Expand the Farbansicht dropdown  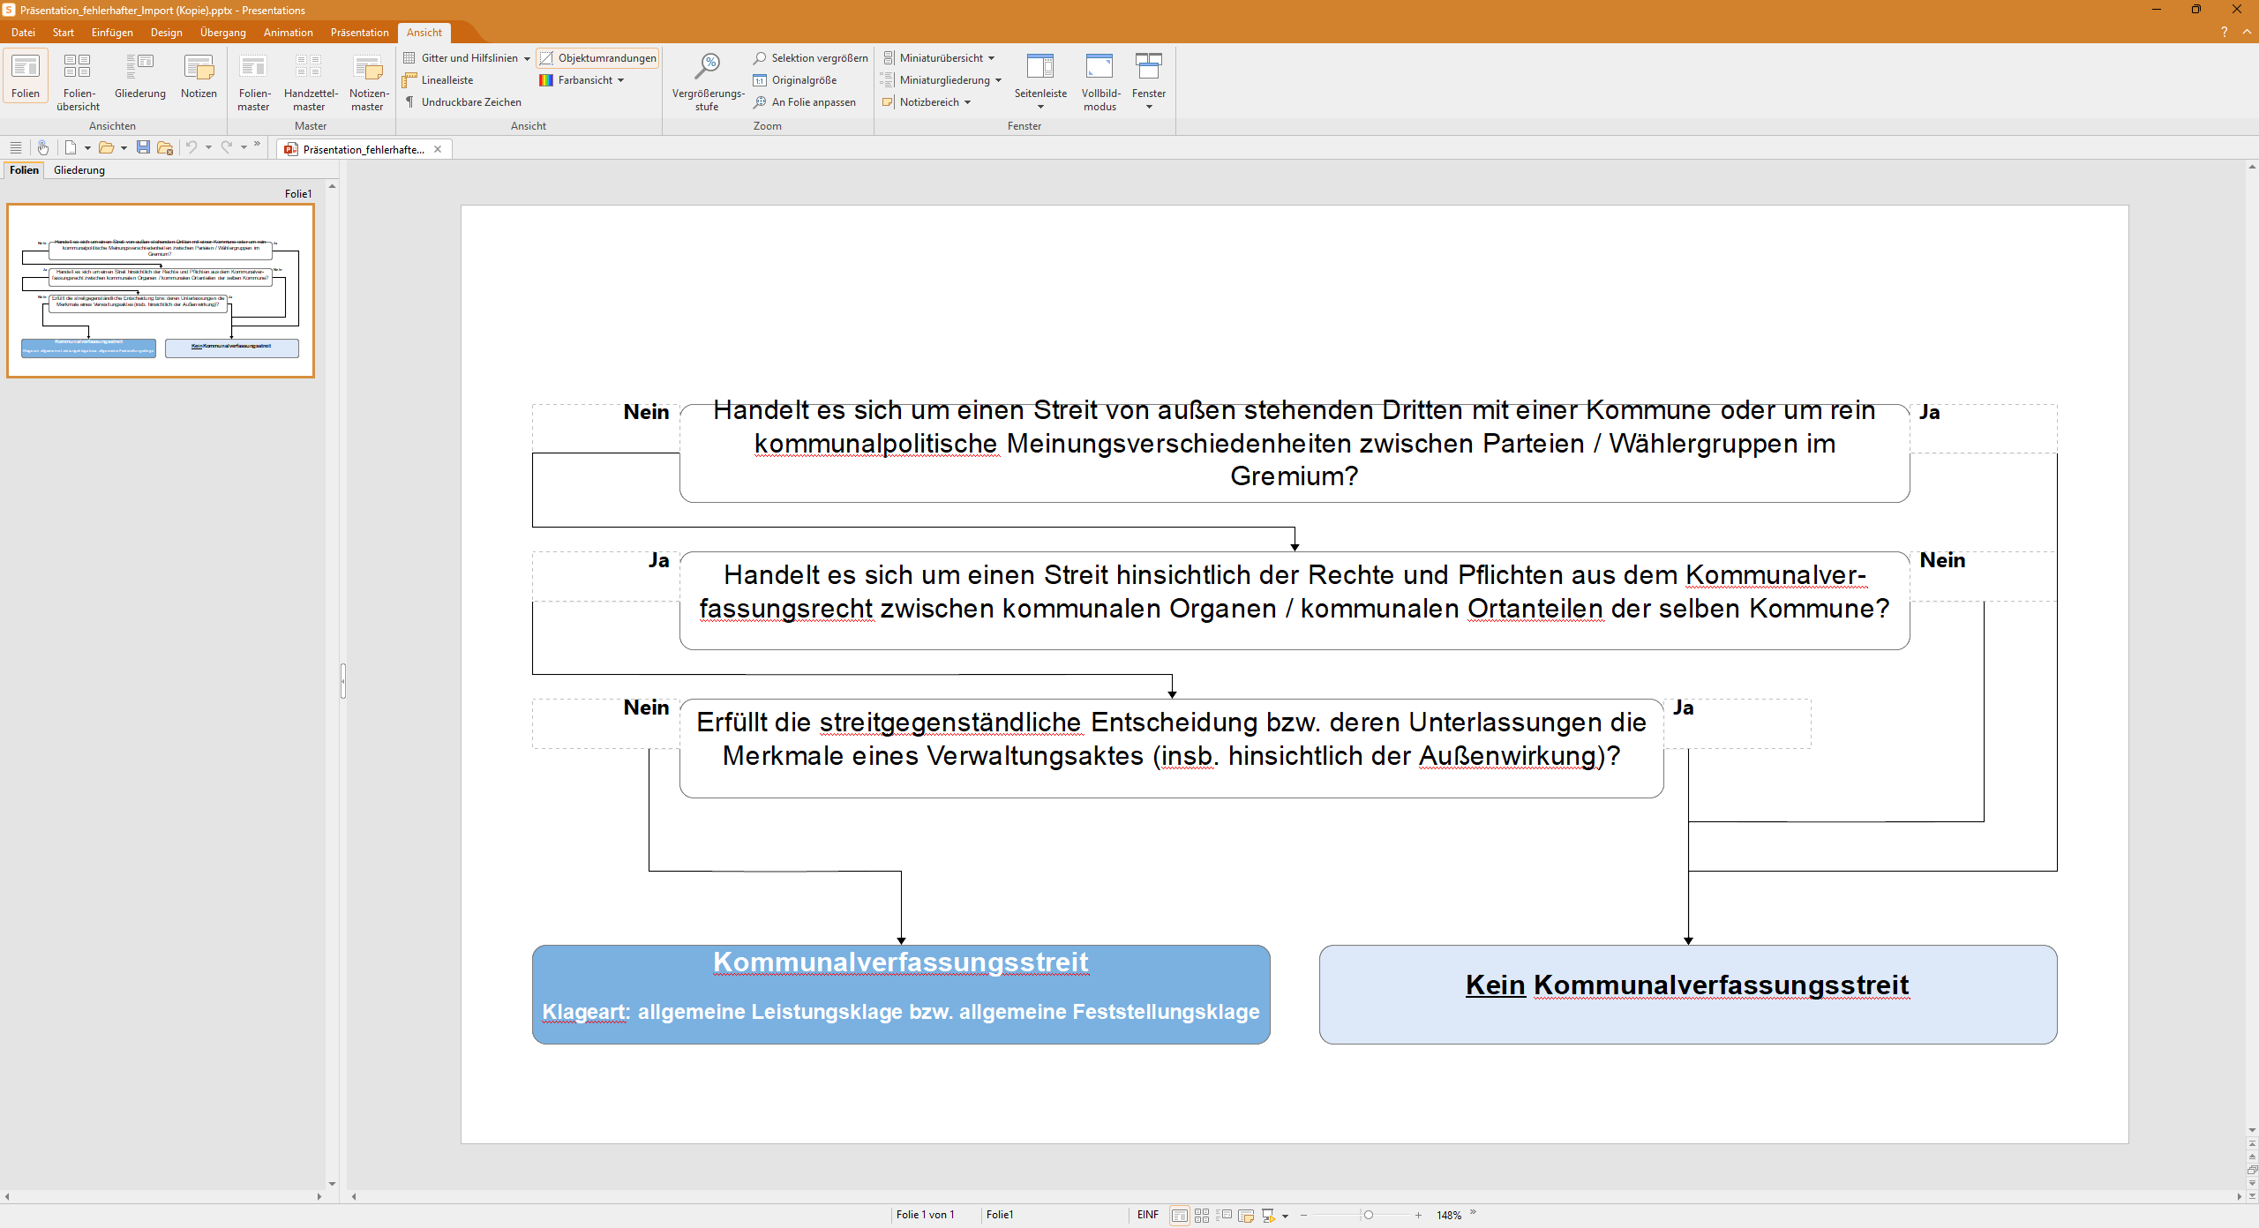point(621,80)
